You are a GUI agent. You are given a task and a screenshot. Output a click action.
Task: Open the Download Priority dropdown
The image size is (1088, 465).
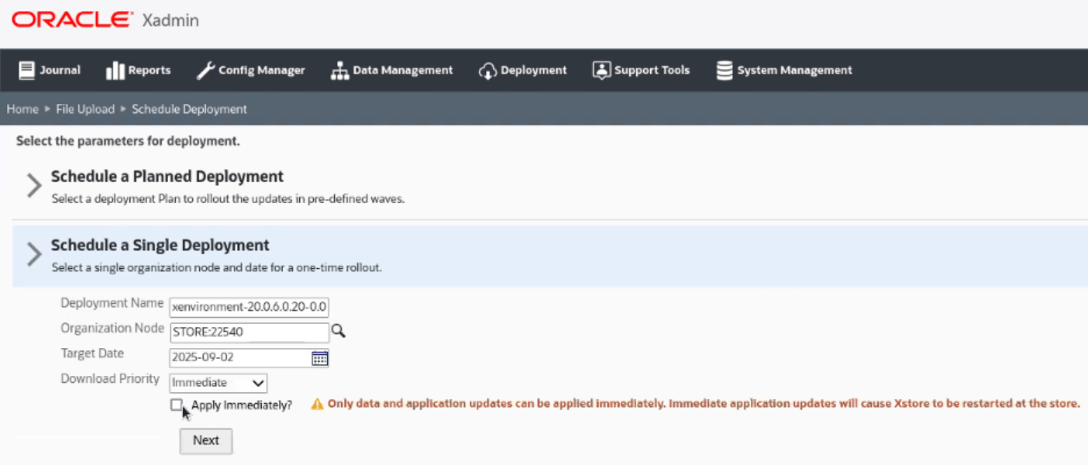click(218, 383)
